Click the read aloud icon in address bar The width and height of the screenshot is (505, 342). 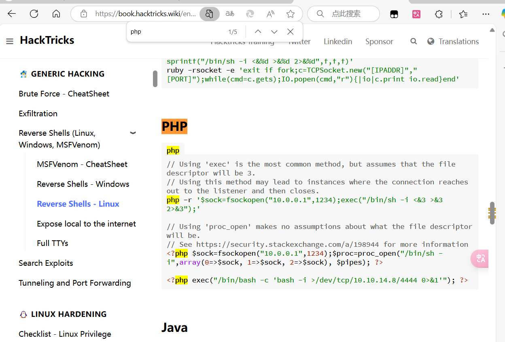[270, 14]
